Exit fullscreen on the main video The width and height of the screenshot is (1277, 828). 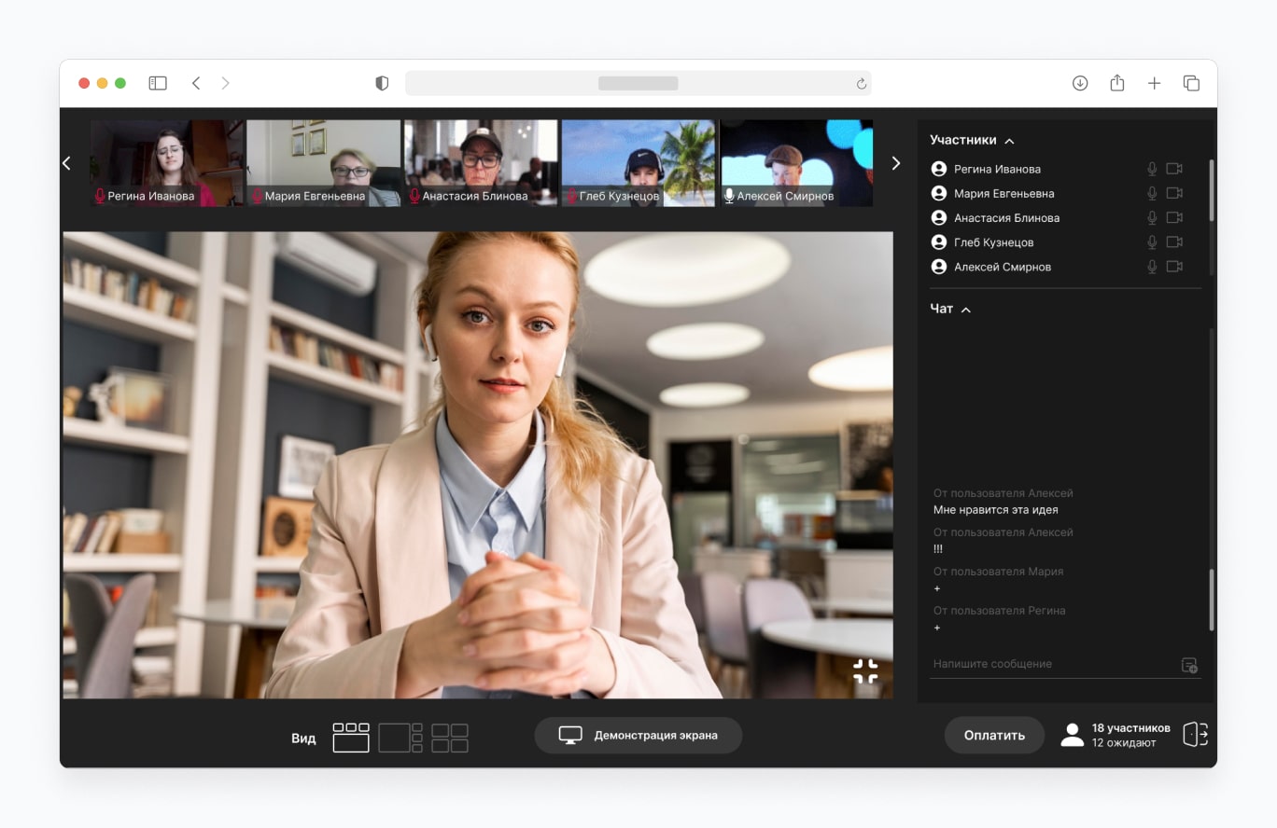[865, 671]
